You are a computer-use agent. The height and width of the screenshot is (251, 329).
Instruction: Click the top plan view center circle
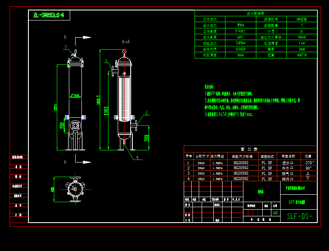click(75, 189)
